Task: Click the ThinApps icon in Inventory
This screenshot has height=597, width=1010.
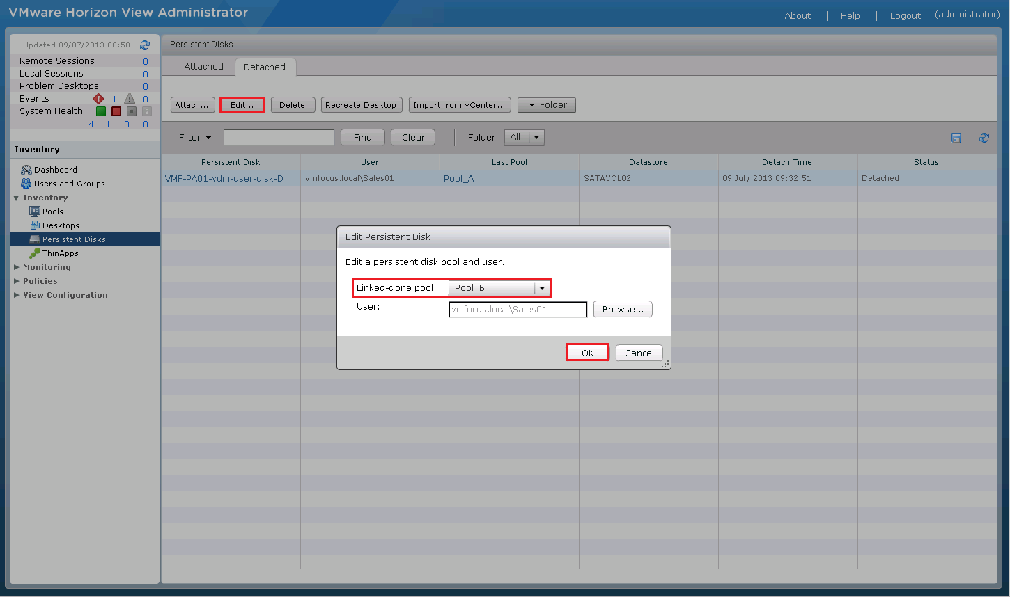Action: pos(34,253)
